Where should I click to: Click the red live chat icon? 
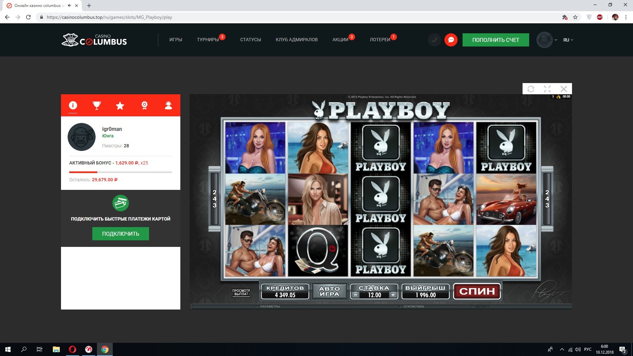451,40
